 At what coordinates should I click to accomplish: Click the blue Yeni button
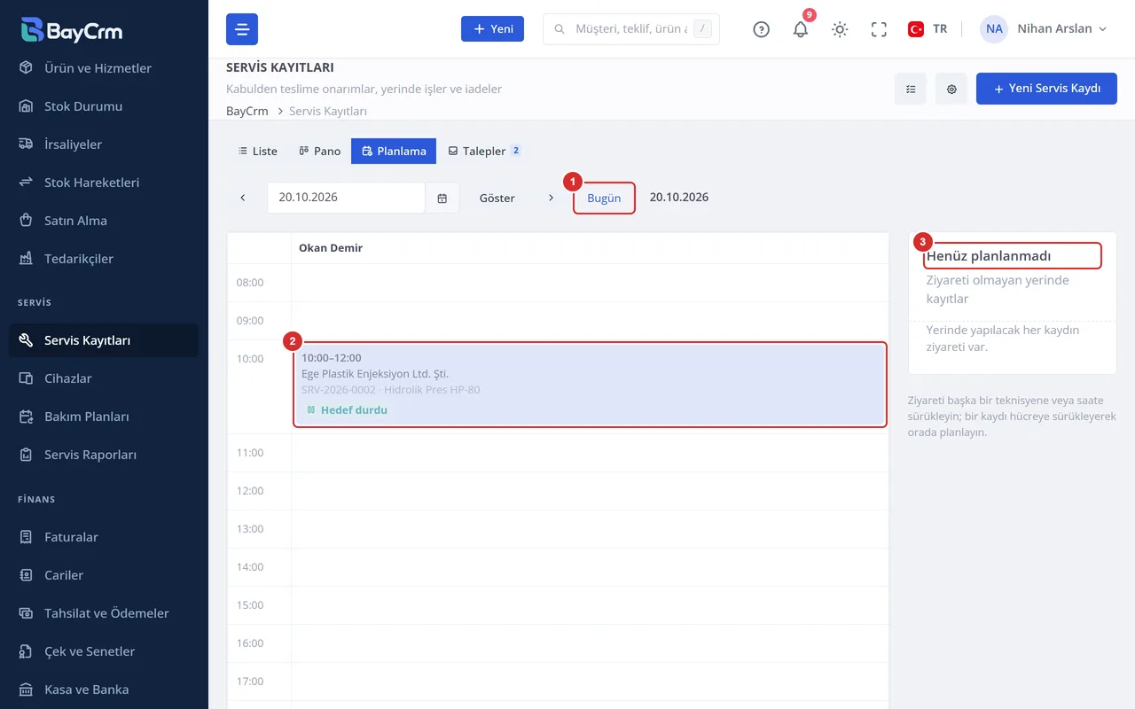point(492,29)
